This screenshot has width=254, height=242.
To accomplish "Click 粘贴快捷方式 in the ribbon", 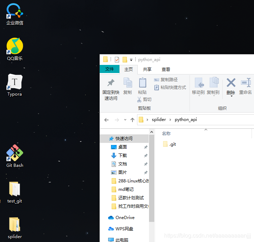I will click(170, 87).
